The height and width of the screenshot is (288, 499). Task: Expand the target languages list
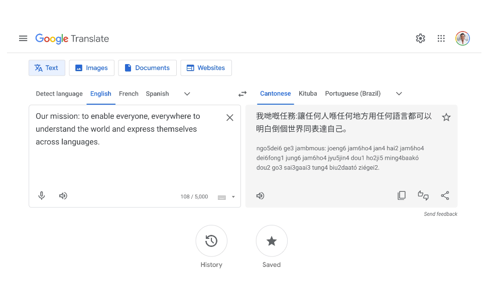click(399, 94)
